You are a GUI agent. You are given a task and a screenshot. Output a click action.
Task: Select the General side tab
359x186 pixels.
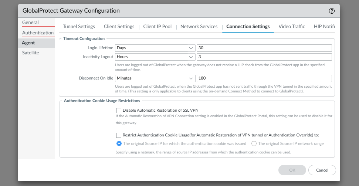click(x=30, y=23)
